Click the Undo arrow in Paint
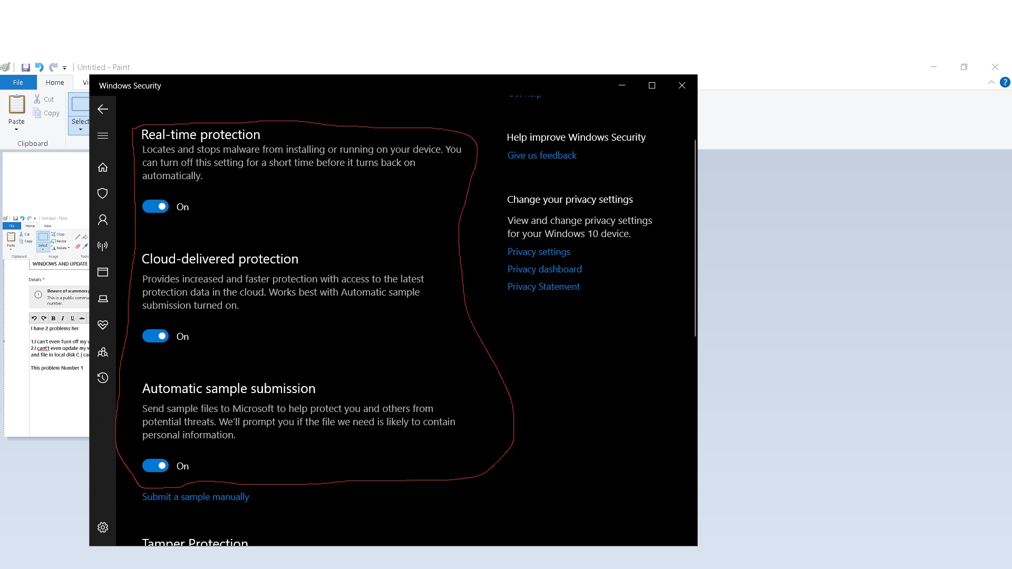The image size is (1012, 569). point(39,67)
